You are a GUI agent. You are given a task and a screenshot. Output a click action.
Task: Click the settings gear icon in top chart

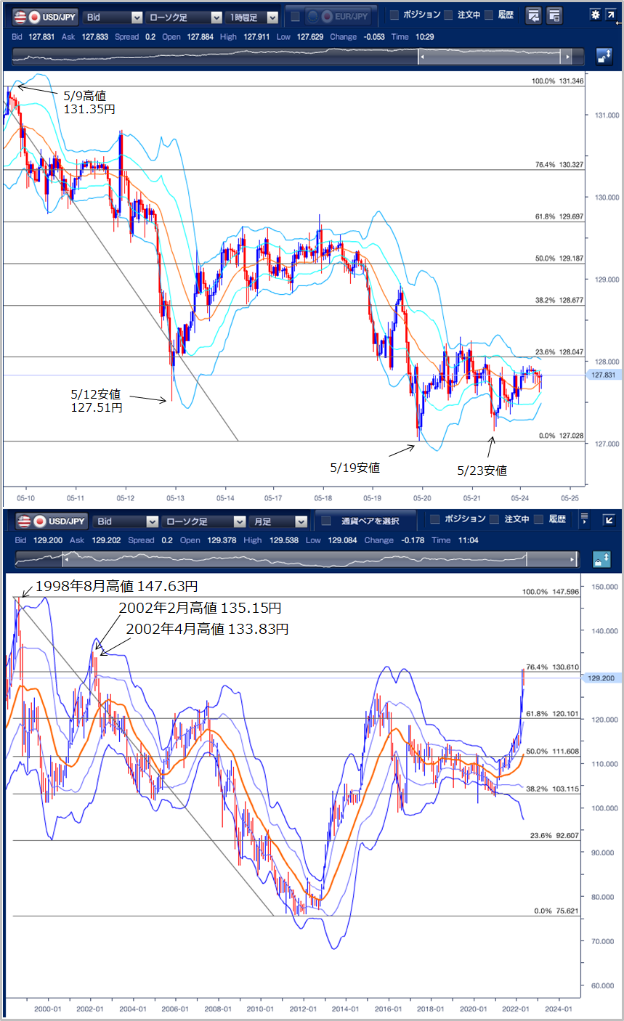click(595, 15)
